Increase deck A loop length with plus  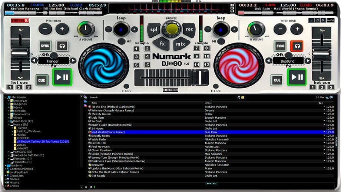point(135,29)
